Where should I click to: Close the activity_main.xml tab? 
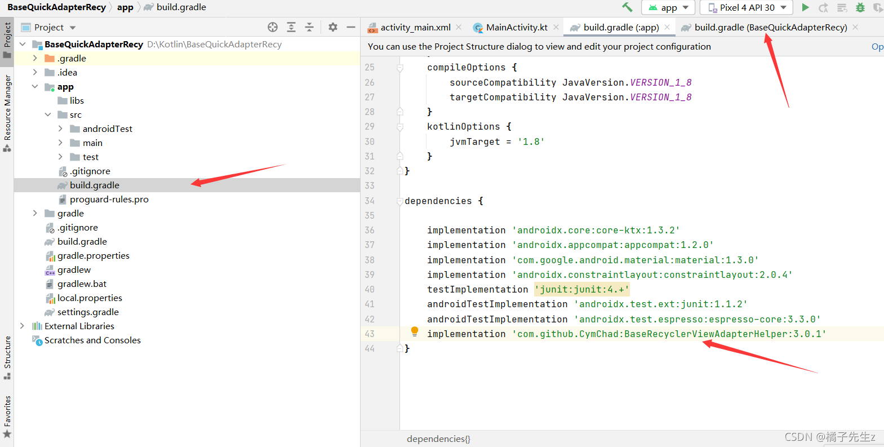[459, 27]
